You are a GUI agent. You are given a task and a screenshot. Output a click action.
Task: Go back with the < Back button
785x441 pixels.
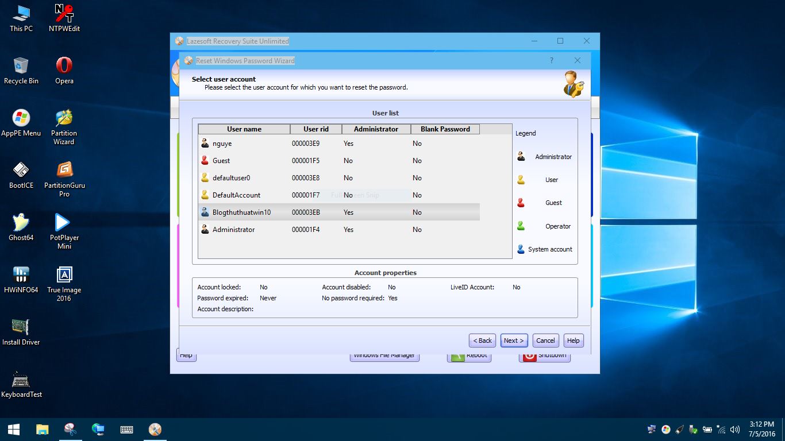[x=482, y=341]
